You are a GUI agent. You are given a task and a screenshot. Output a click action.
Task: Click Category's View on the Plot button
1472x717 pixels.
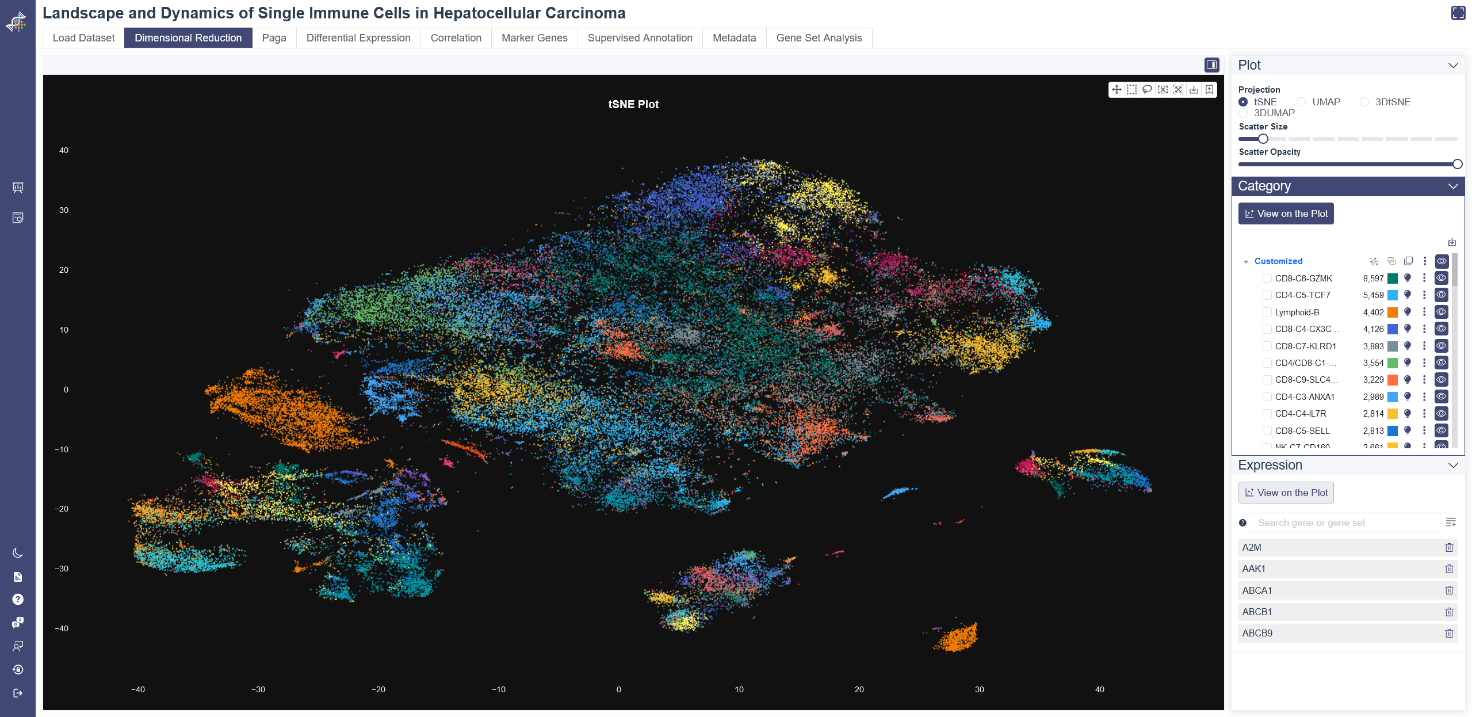(x=1286, y=213)
